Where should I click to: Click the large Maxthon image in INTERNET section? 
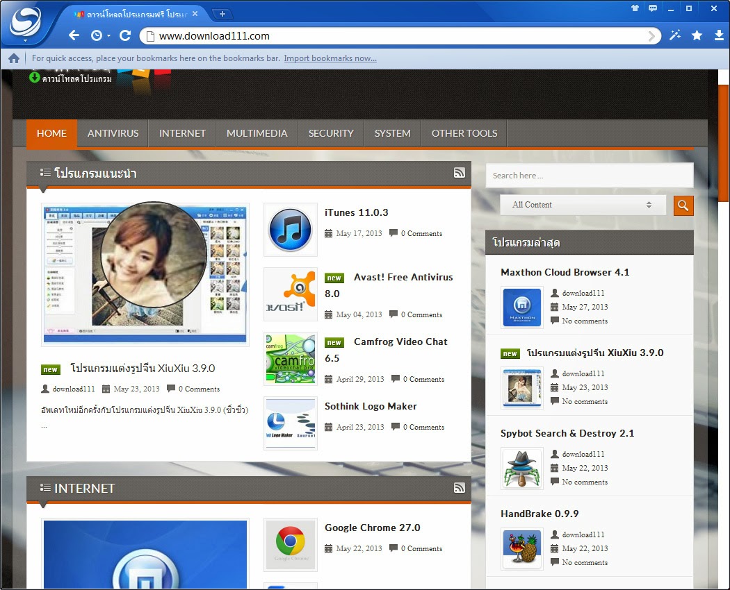pos(145,554)
